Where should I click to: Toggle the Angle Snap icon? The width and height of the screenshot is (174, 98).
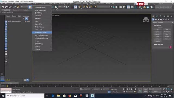point(83,7)
